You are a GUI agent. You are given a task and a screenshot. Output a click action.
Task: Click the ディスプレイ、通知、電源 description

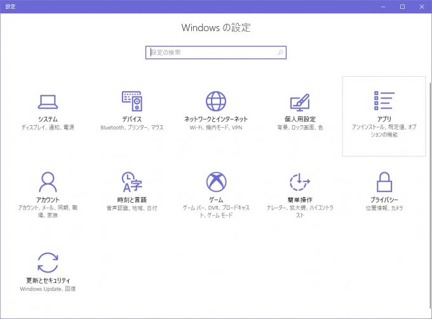48,127
